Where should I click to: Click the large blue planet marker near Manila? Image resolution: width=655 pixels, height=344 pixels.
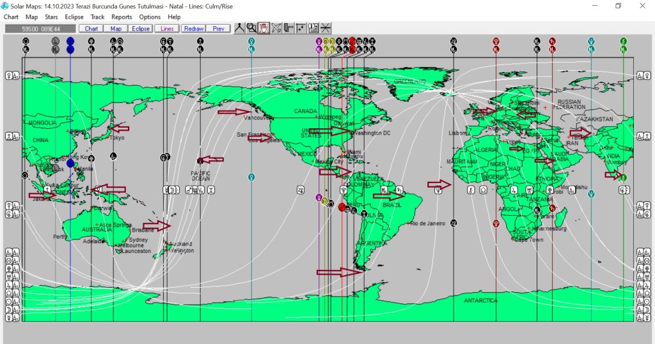70,163
